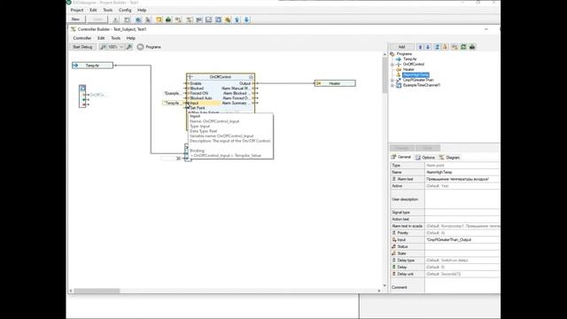The height and width of the screenshot is (319, 567).
Task: Click the zoom-in magnifier right of 100%
Action: click(x=129, y=47)
